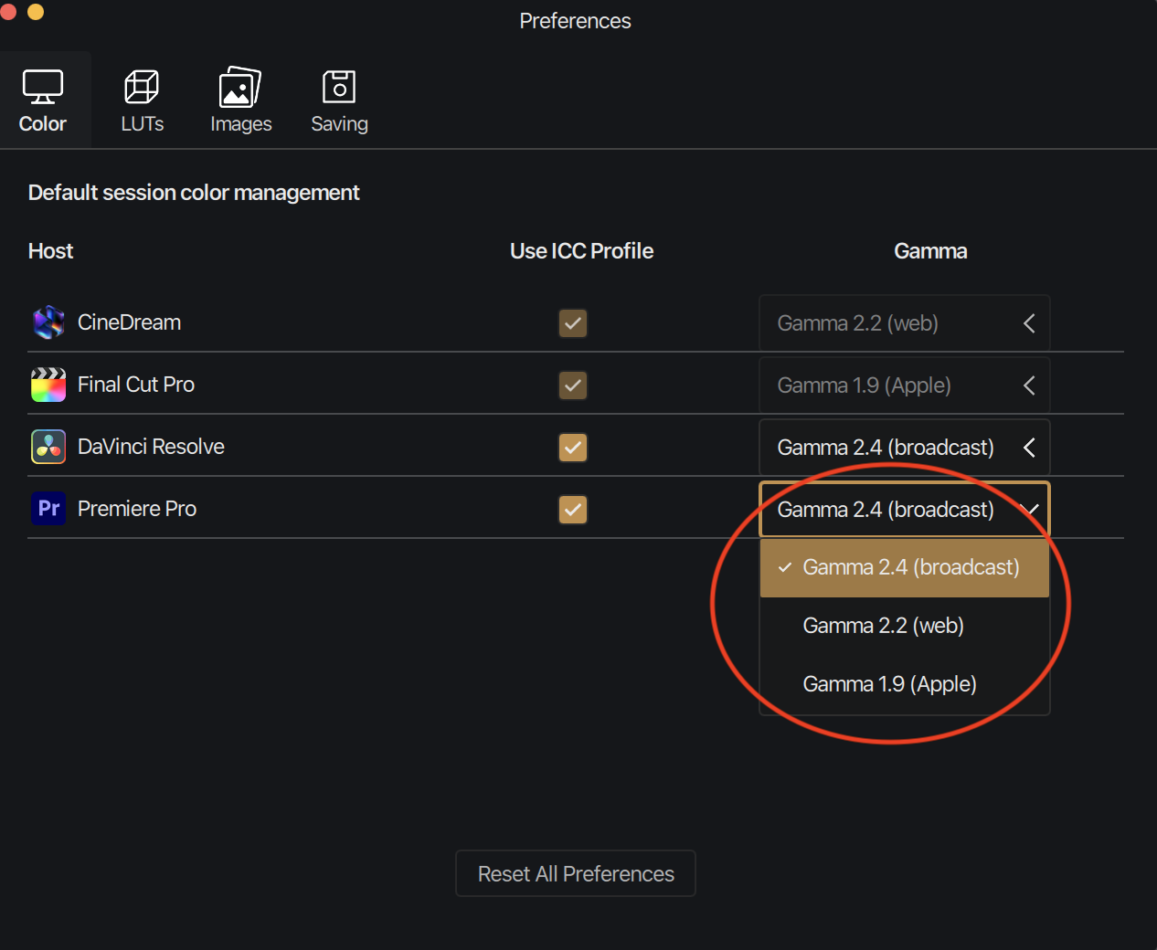Disable ICC Profile for DaVinci Resolve
This screenshot has height=950, width=1157.
point(573,448)
